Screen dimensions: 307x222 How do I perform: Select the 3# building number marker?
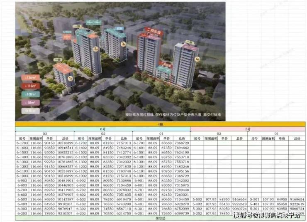pos(123,43)
